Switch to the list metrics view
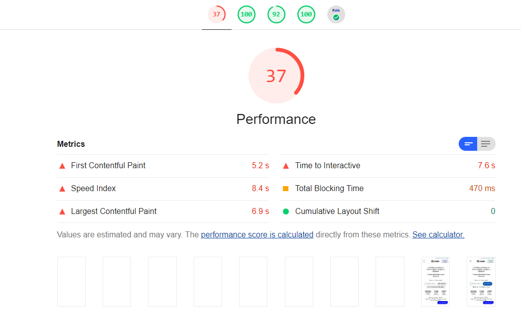Image resolution: width=521 pixels, height=318 pixels. (x=486, y=144)
